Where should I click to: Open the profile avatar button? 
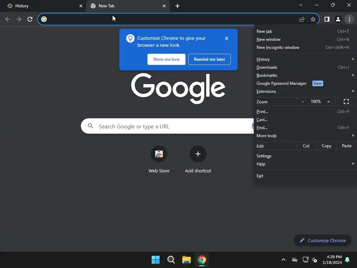coord(338,20)
